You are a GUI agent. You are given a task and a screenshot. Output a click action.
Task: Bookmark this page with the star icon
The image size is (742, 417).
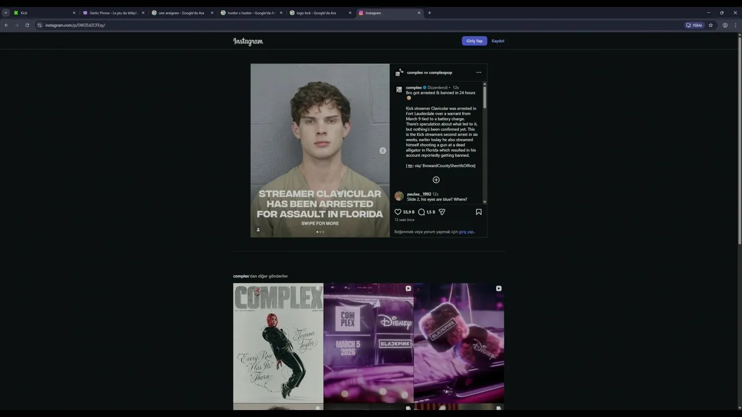711,25
